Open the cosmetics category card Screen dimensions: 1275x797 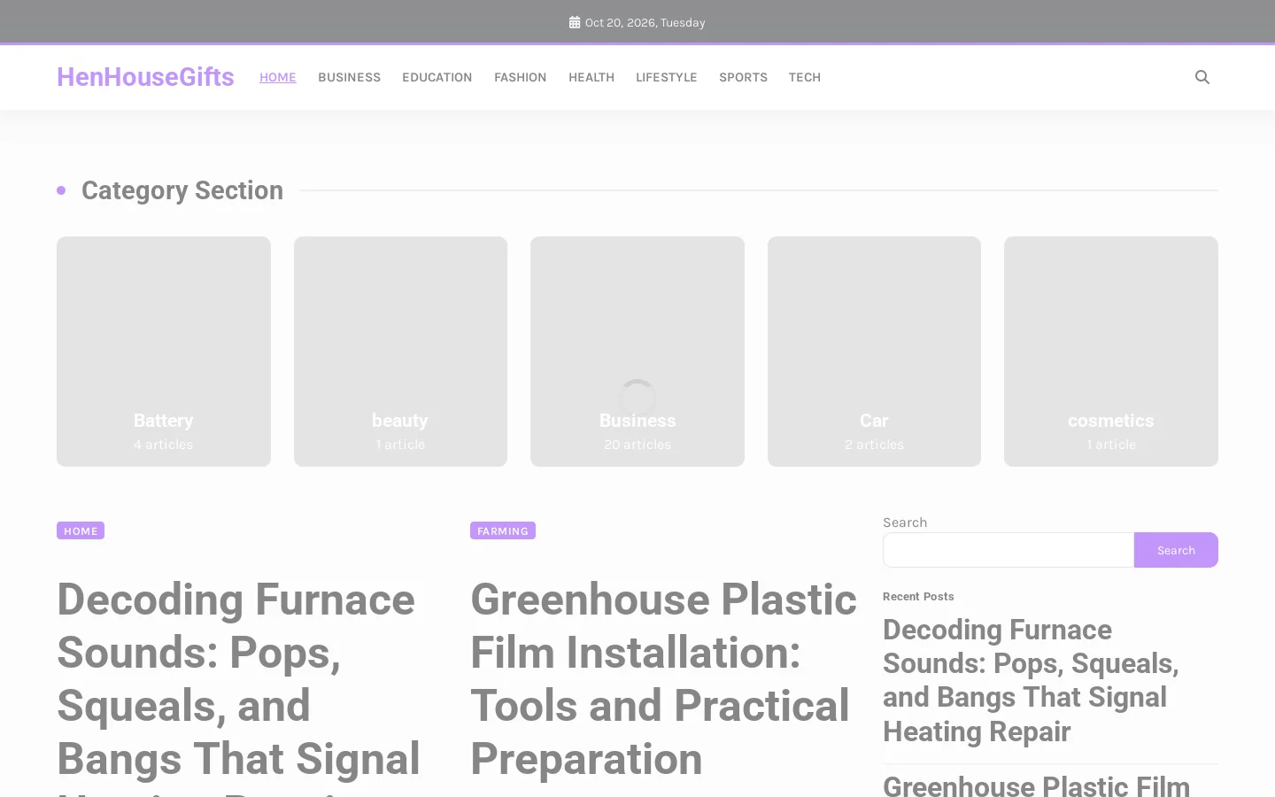[1111, 352]
